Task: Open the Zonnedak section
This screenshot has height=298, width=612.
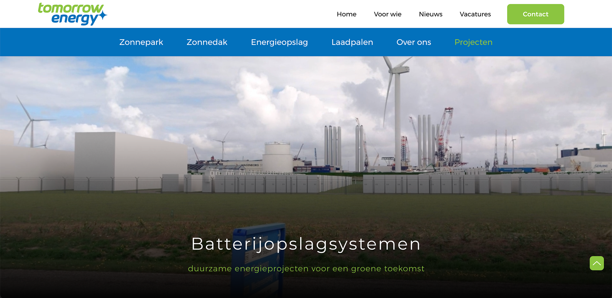Action: tap(207, 42)
